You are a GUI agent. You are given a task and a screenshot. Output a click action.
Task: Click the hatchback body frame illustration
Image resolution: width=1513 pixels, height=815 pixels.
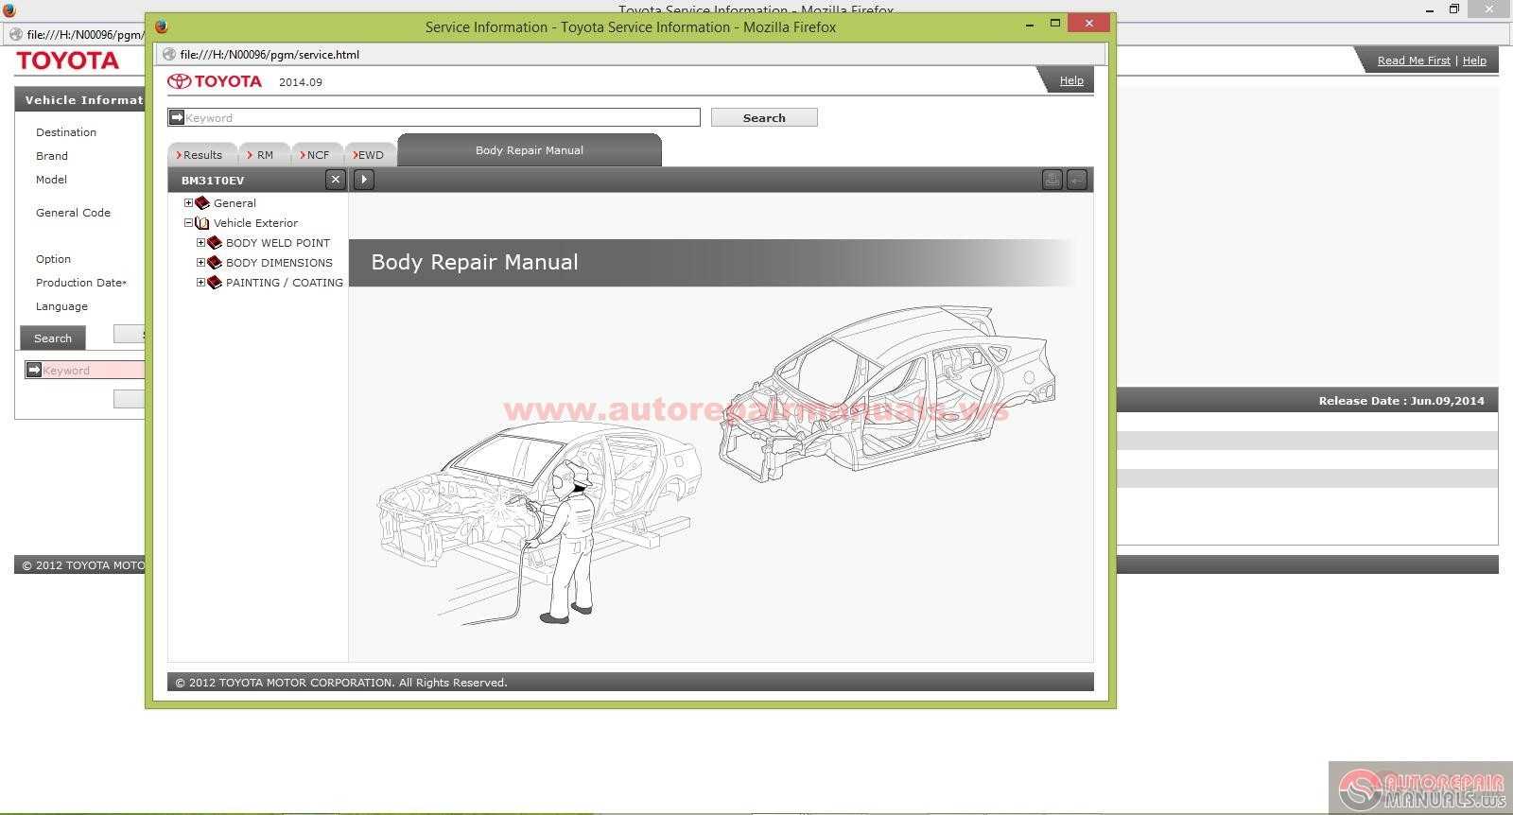pos(887,392)
